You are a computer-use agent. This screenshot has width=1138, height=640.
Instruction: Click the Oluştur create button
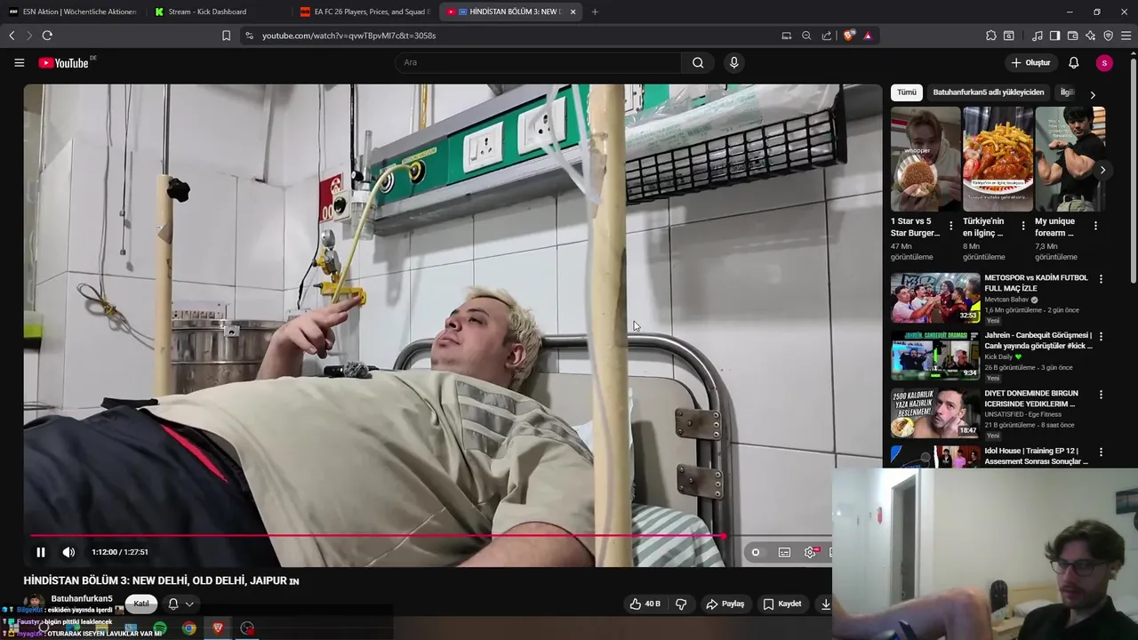click(1030, 63)
